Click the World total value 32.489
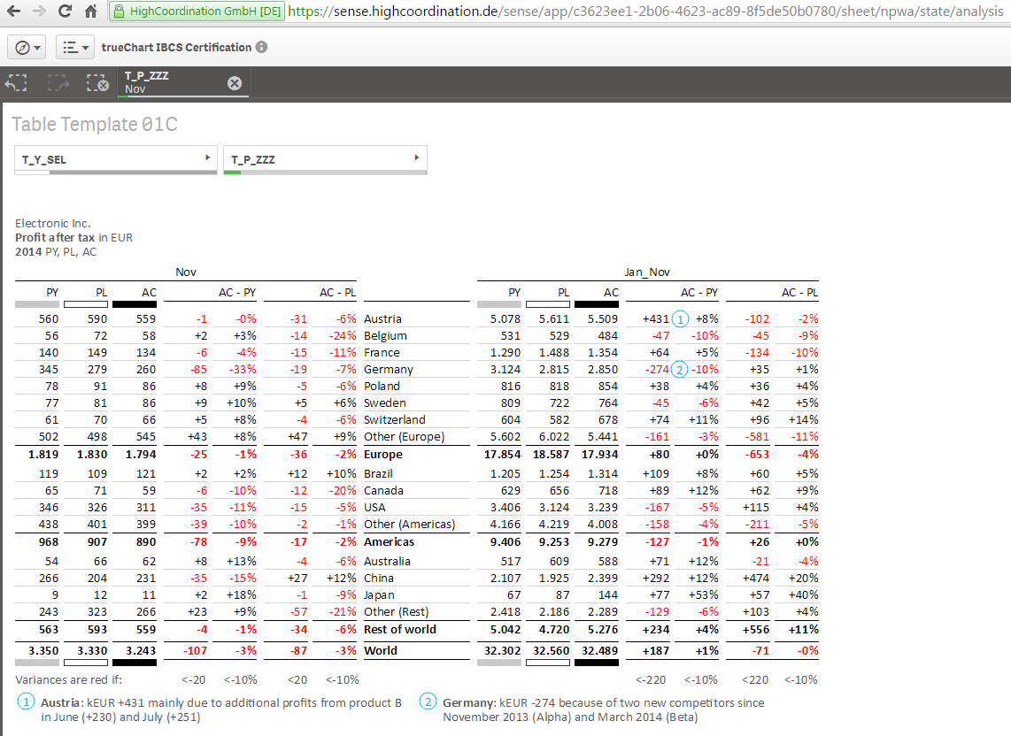Image resolution: width=1011 pixels, height=736 pixels. (599, 651)
